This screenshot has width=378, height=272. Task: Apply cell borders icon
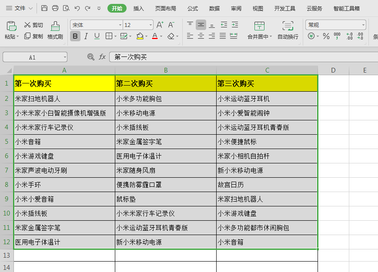(109, 36)
